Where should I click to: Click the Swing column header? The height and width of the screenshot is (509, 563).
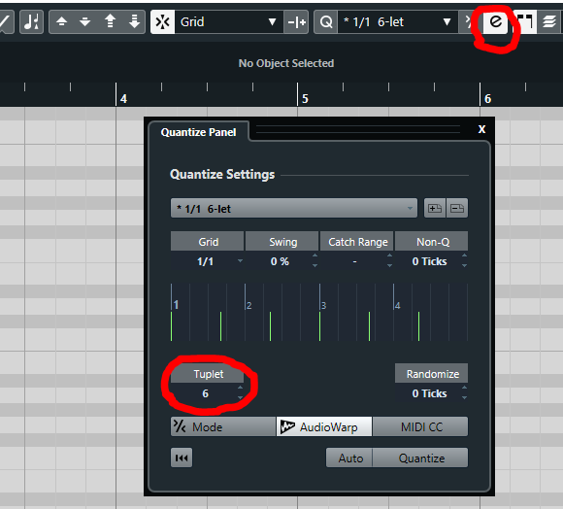click(x=282, y=242)
